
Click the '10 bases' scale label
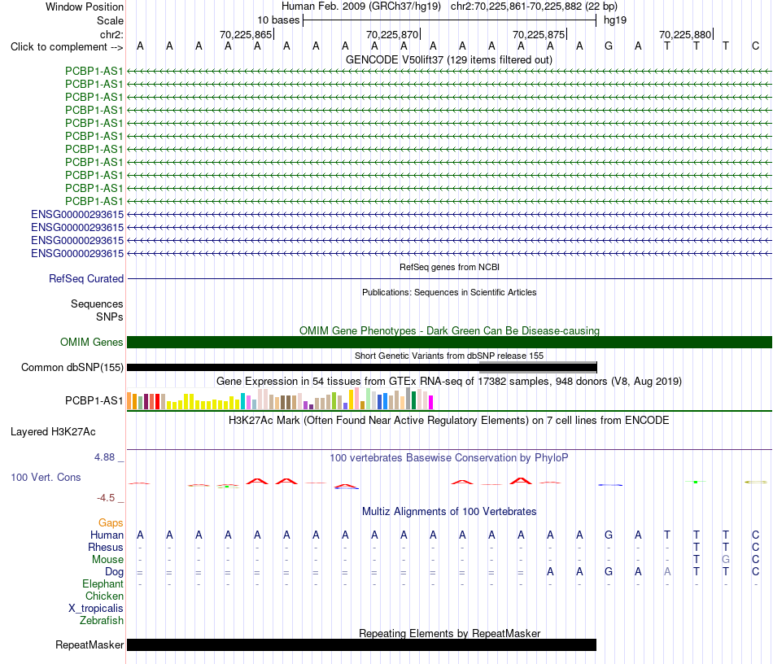tap(278, 20)
